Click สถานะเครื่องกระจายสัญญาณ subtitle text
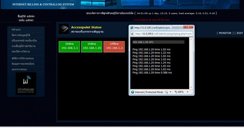The width and height of the screenshot is (244, 128). [x=87, y=32]
